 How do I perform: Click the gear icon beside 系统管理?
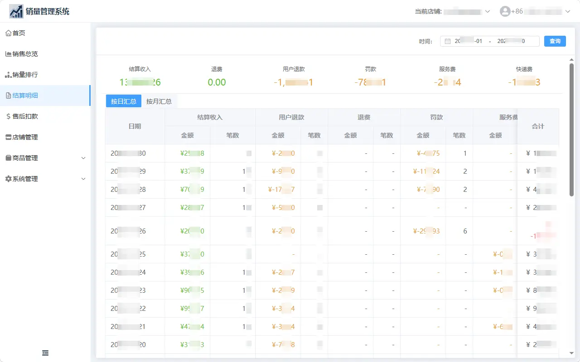pos(8,179)
